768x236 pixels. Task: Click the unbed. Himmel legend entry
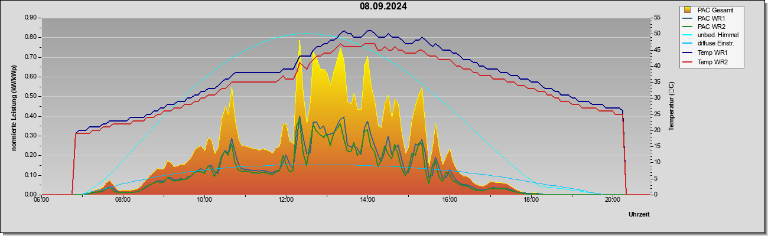[711, 35]
